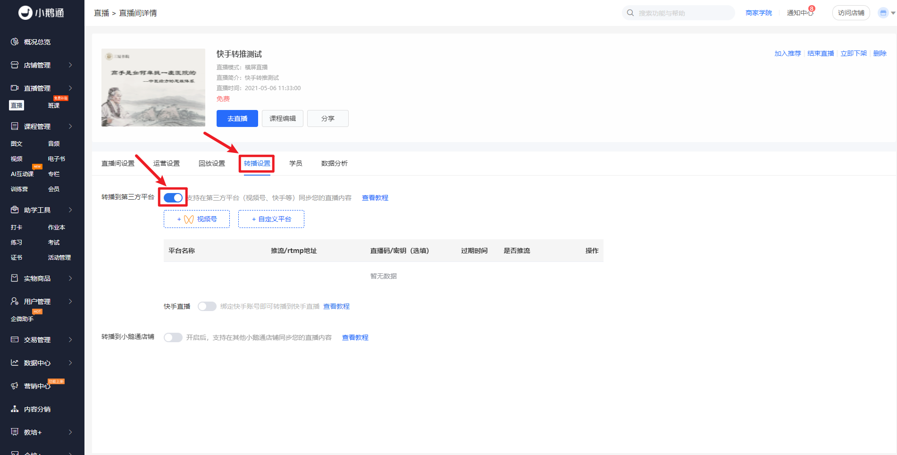Click the 店铺管理 shop icon
The image size is (897, 455).
pyautogui.click(x=15, y=65)
